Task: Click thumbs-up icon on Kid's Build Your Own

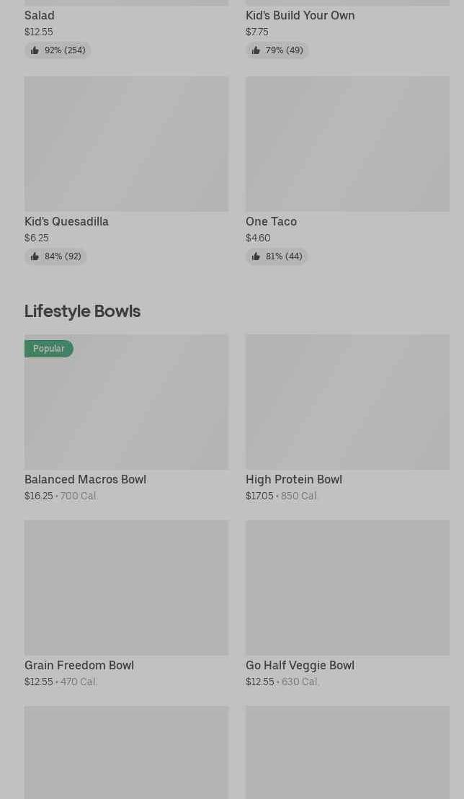Action: click(256, 50)
